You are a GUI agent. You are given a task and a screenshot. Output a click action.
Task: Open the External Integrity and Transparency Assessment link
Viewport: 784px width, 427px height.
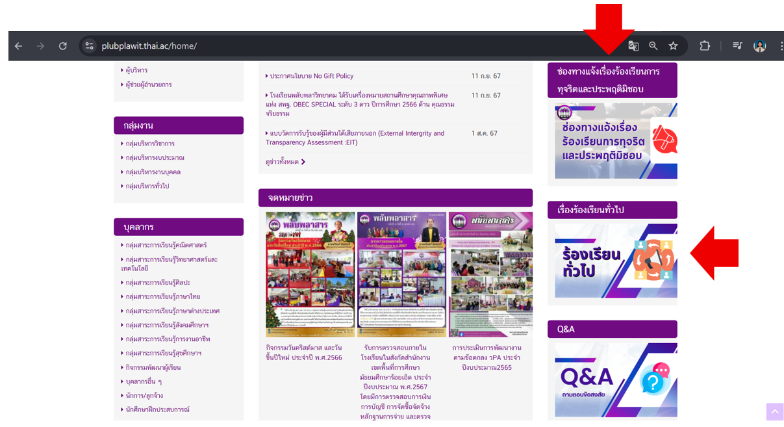coord(355,138)
